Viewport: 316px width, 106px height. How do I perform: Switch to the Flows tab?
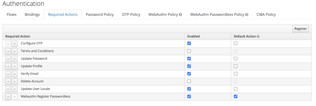point(12,14)
